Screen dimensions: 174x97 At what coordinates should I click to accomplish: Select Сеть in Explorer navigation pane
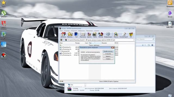click(x=71, y=85)
